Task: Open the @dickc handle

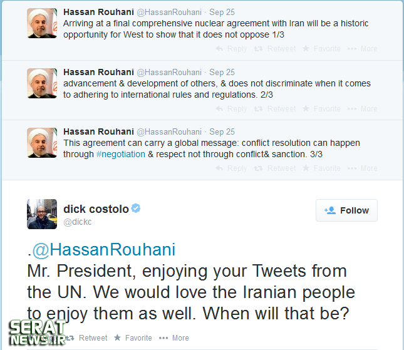Action: [77, 222]
